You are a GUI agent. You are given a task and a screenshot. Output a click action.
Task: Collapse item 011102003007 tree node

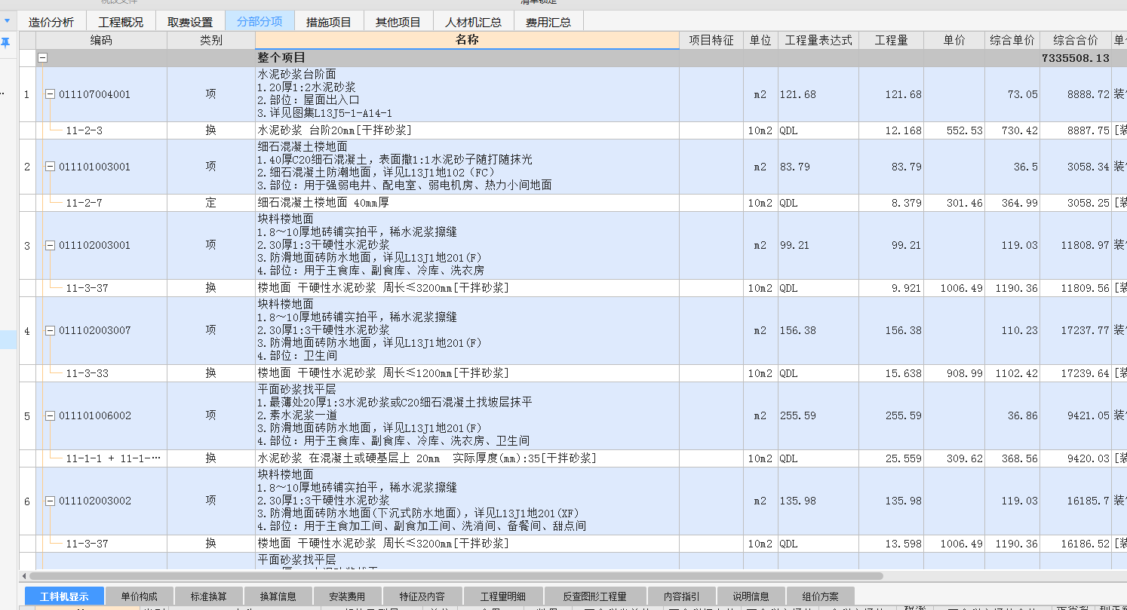[51, 330]
